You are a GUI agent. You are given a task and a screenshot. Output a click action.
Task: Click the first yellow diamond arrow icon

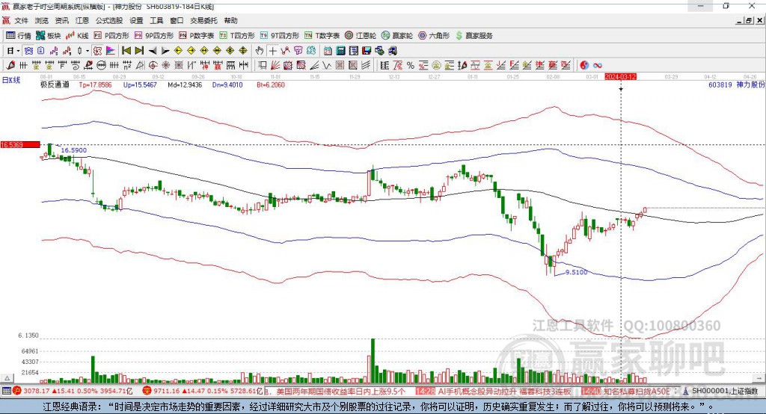coord(178,51)
